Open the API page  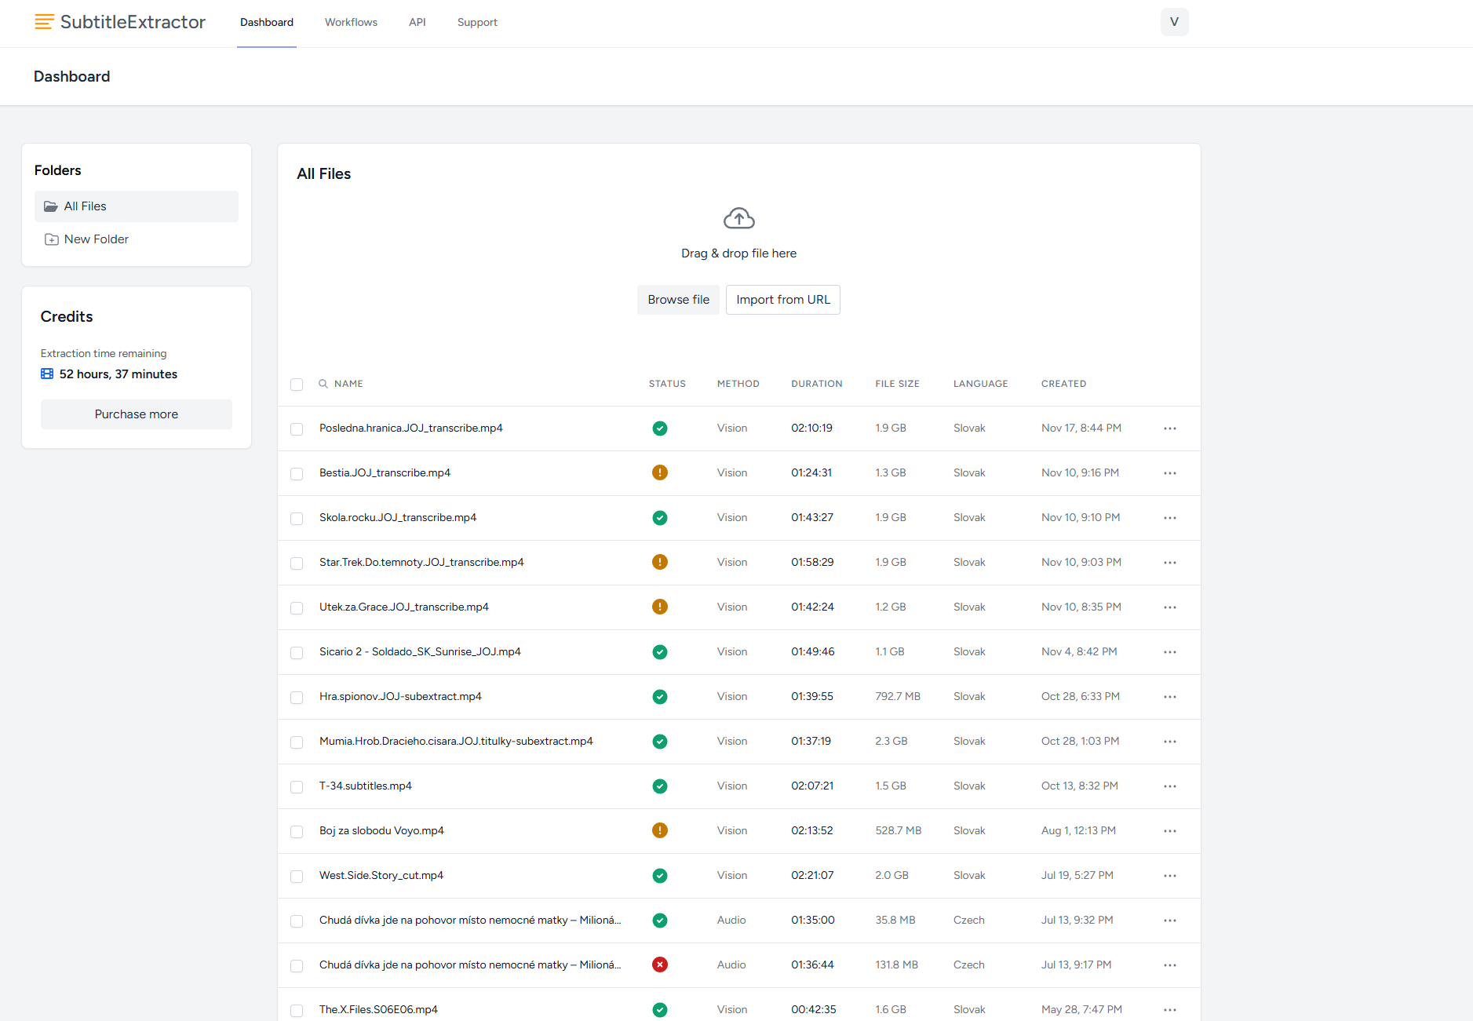click(x=417, y=22)
